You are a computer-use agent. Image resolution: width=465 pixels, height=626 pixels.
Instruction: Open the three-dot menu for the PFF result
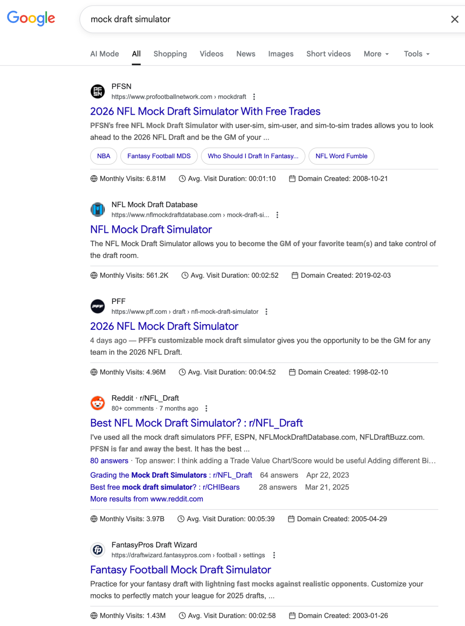click(x=267, y=312)
